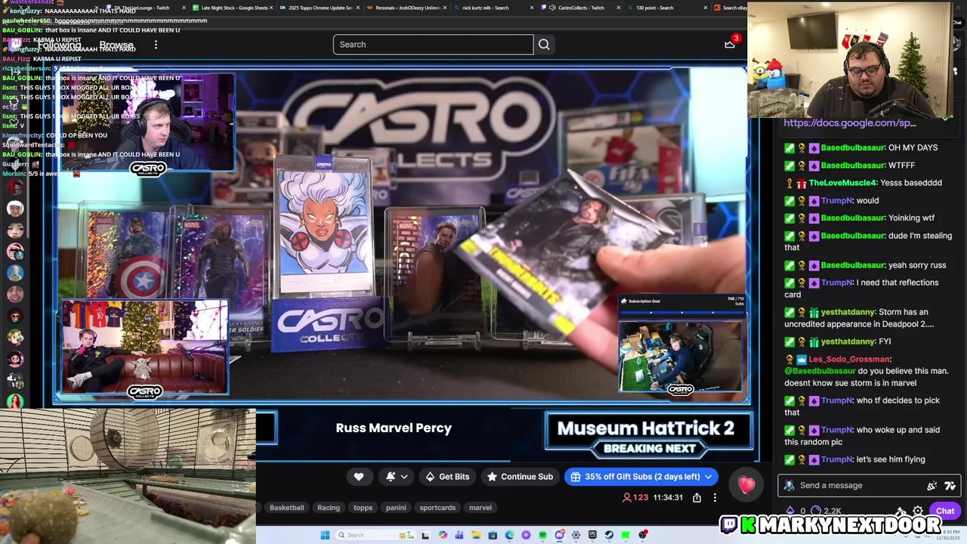Select the panini tag
967x544 pixels.
tap(396, 508)
